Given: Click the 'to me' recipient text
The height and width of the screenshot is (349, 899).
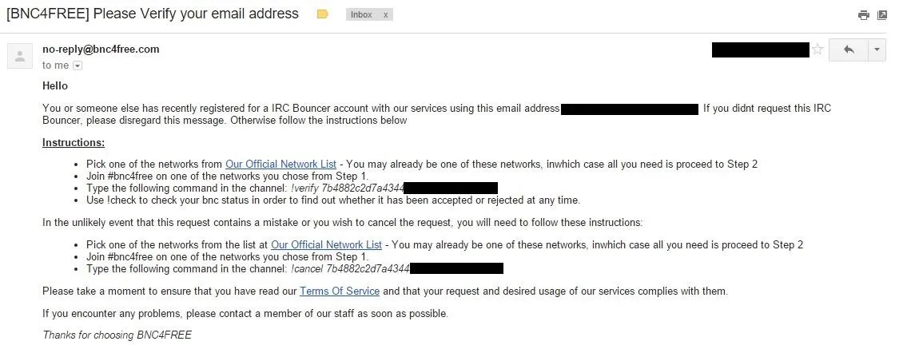Looking at the screenshot, I should [x=56, y=65].
